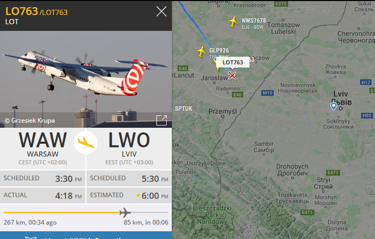Click the blue Lviv airport pin

click(333, 106)
